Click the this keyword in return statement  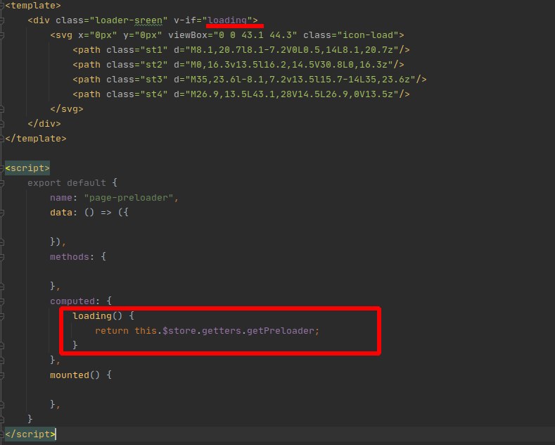coord(146,331)
